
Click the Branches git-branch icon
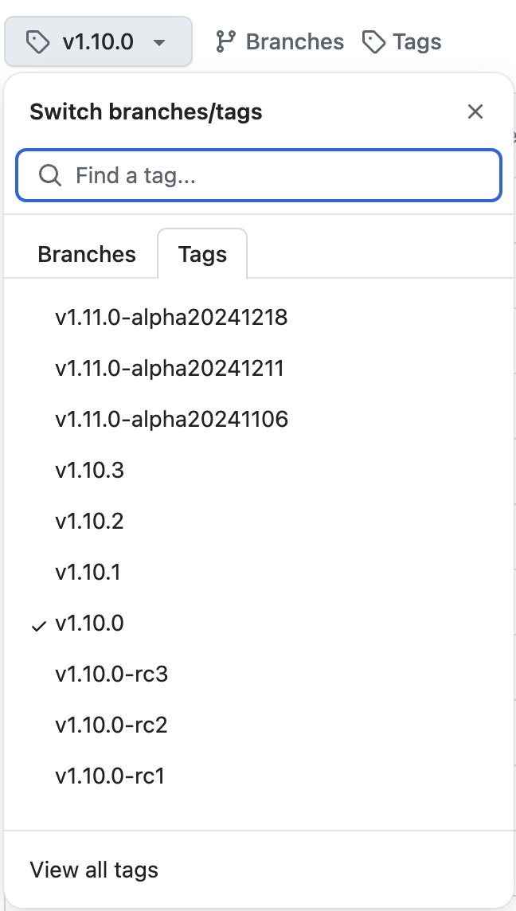[226, 42]
